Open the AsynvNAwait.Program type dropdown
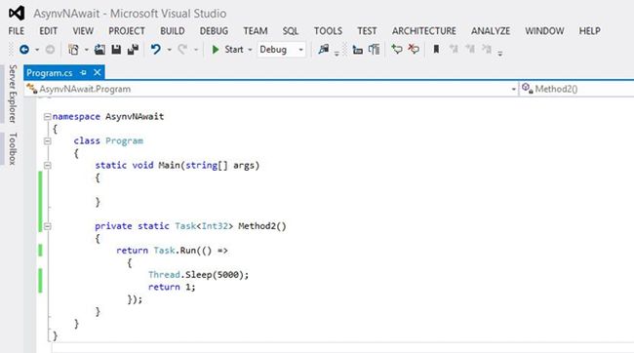This screenshot has width=634, height=353. tap(271, 89)
